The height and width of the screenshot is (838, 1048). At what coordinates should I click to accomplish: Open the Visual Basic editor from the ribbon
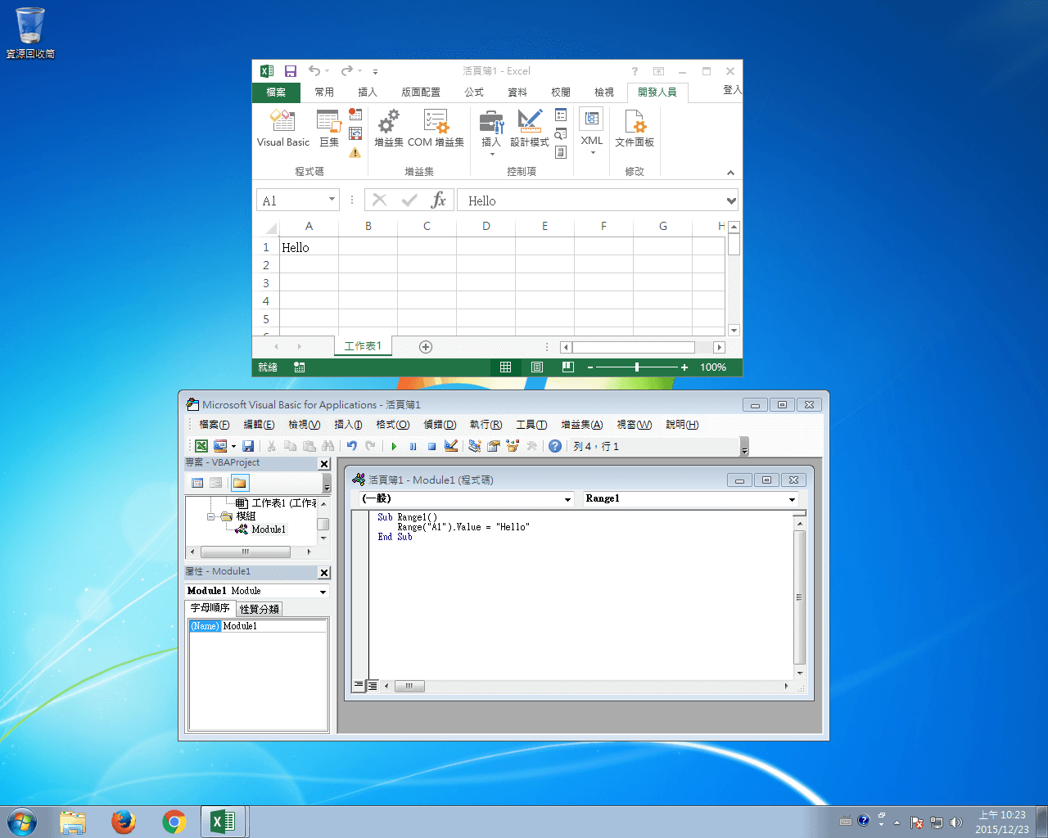pyautogui.click(x=282, y=129)
